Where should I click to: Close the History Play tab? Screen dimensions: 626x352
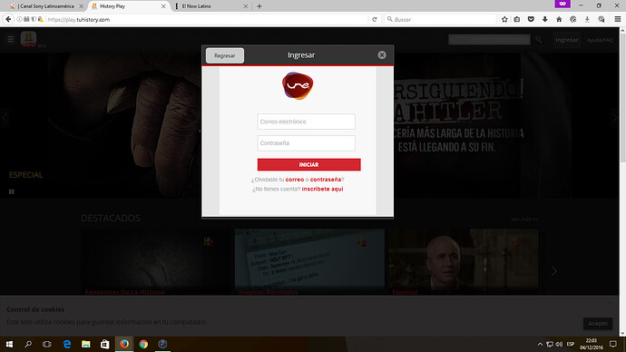163,6
